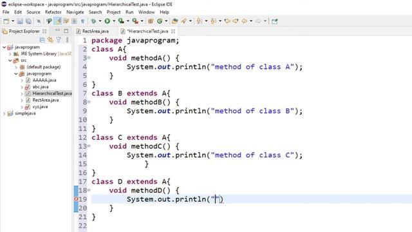Click the New Java Class green icon

(x=160, y=21)
